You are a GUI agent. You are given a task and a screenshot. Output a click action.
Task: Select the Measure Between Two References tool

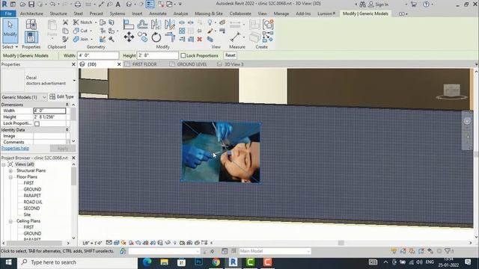[235, 37]
